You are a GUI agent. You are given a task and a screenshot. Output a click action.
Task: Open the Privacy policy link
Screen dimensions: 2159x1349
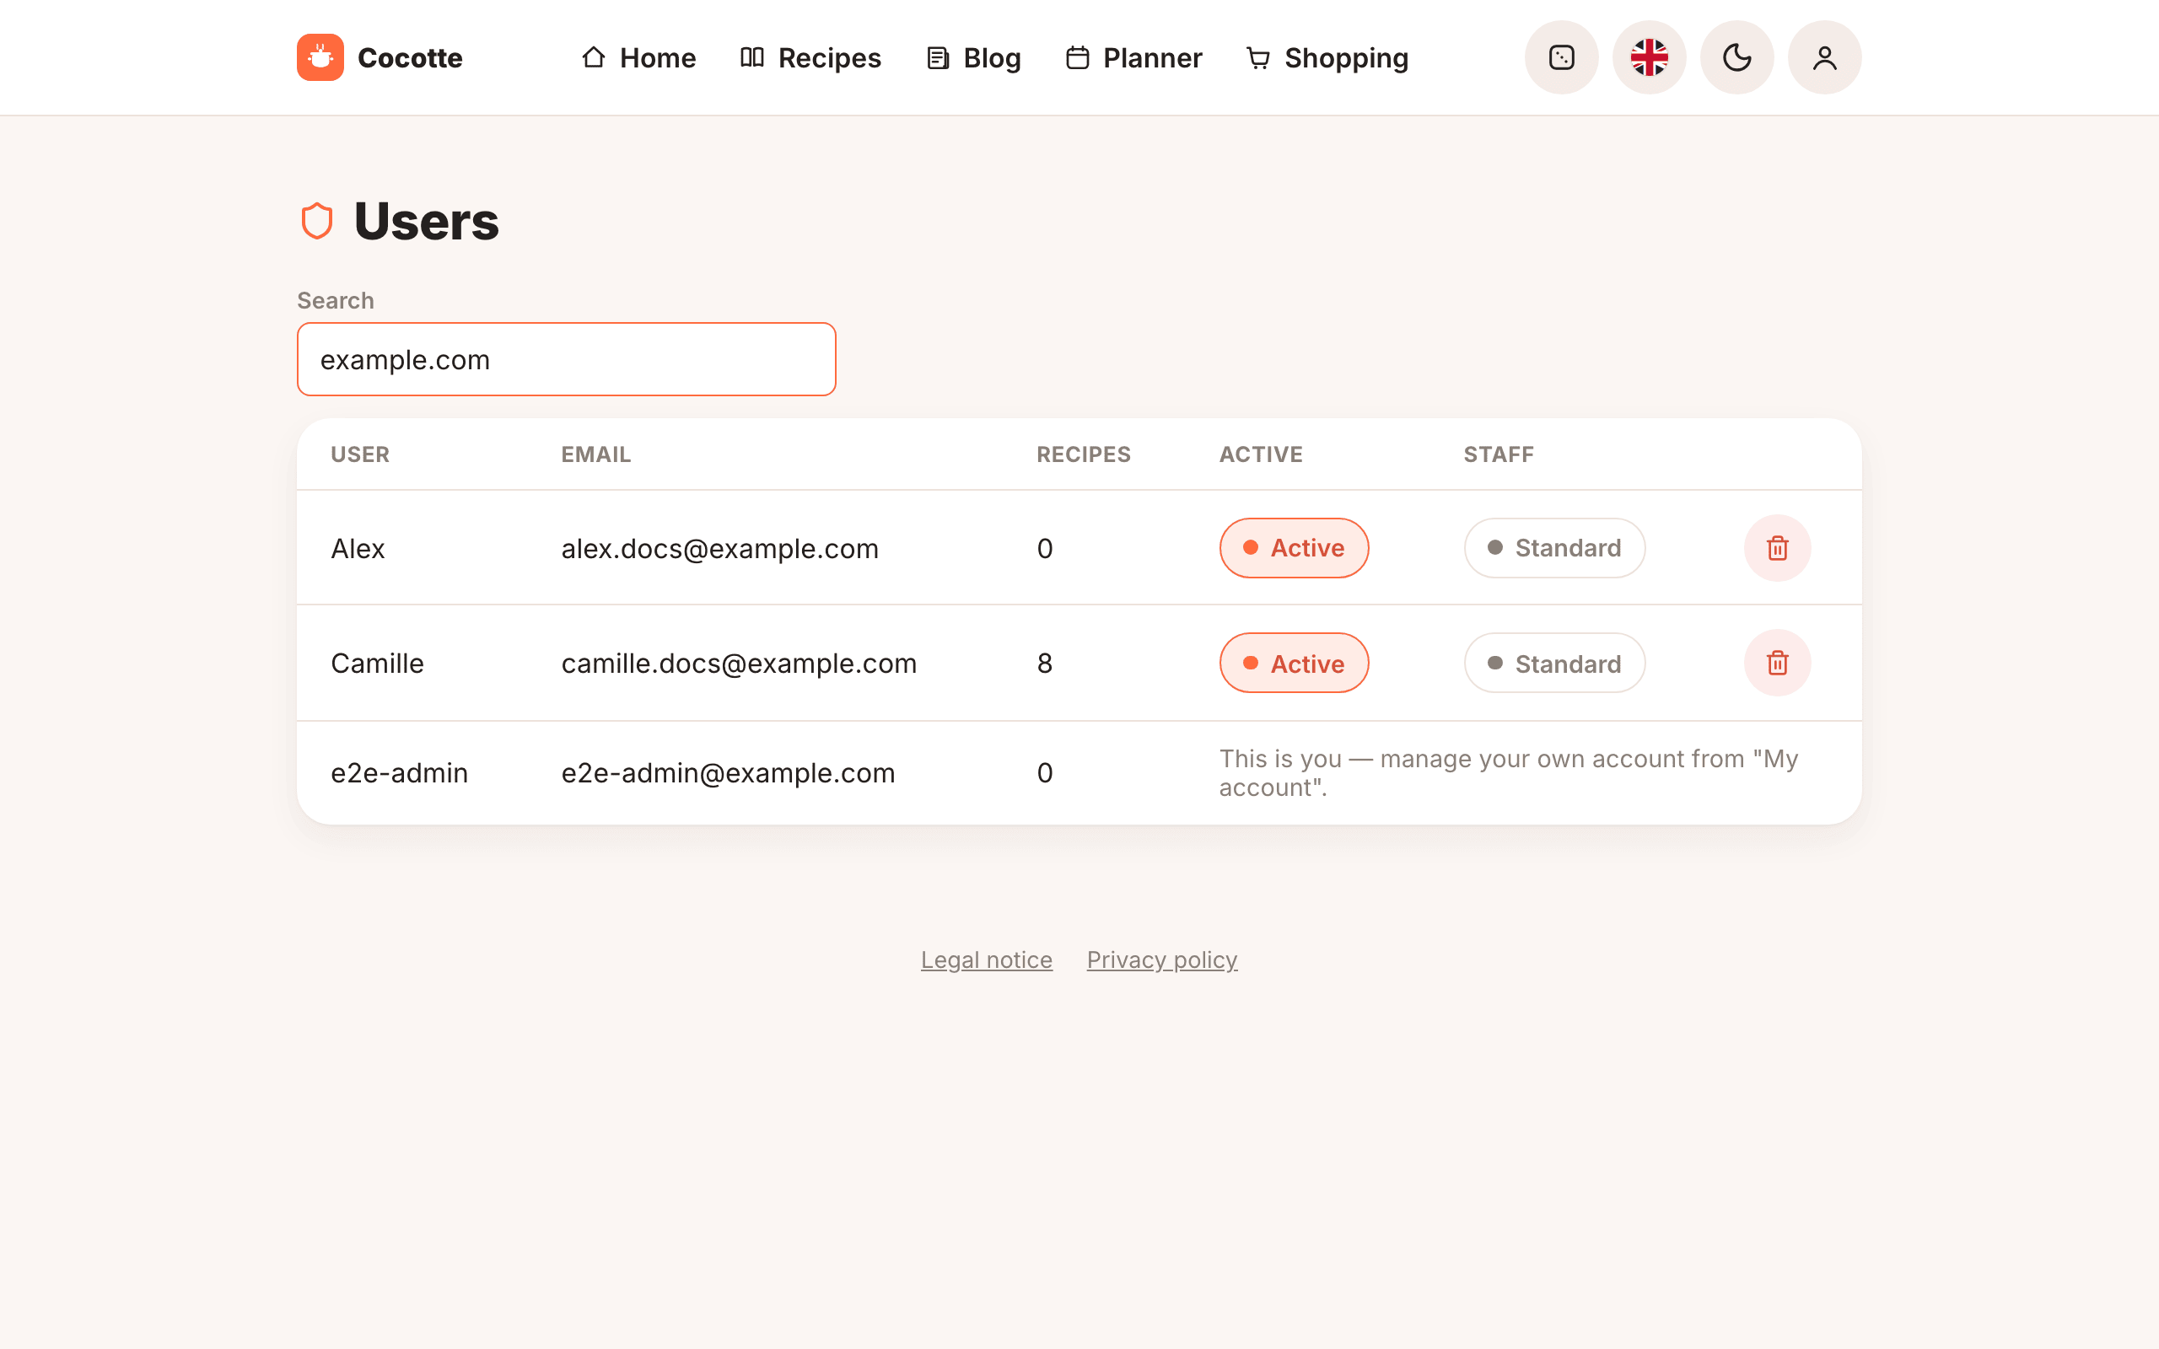pyautogui.click(x=1161, y=960)
